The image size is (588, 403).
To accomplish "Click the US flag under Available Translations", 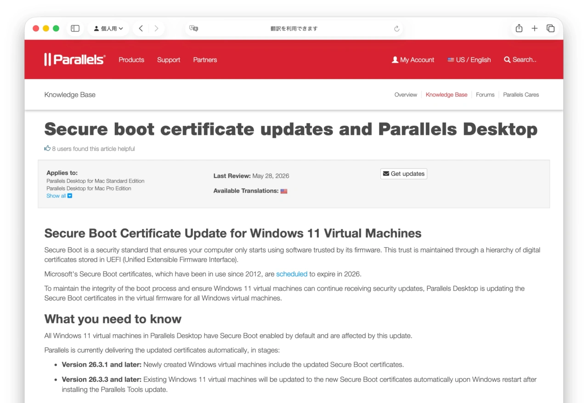I will [284, 191].
